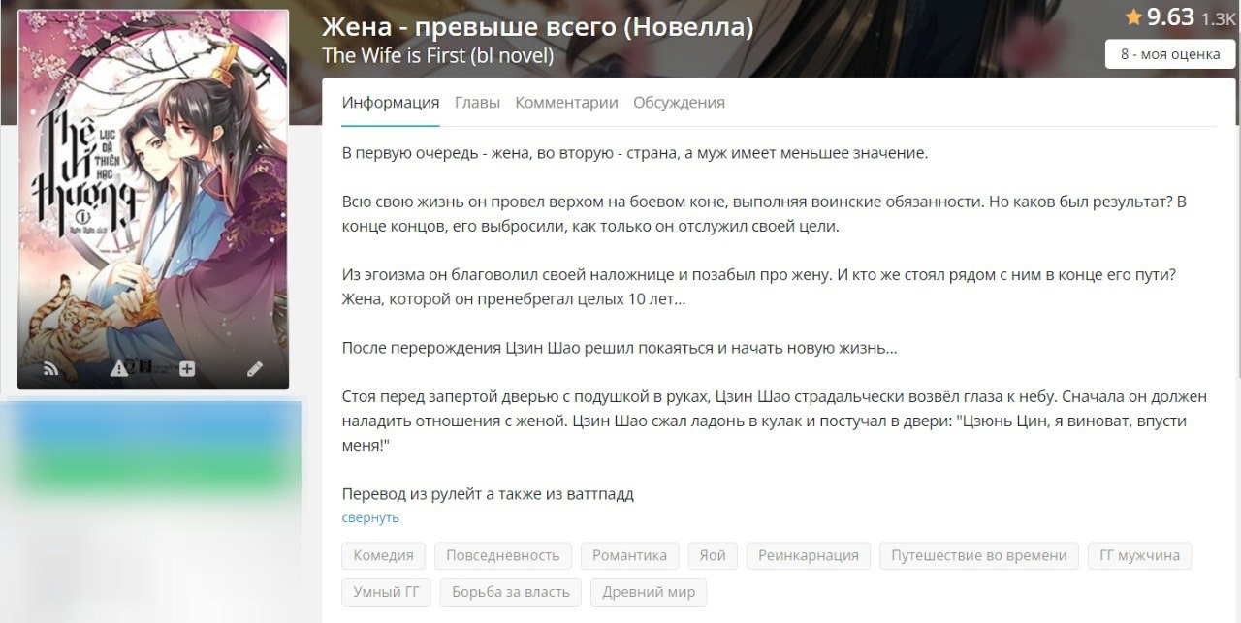Click the Комедия genre tag
This screenshot has width=1241, height=623.
point(383,555)
